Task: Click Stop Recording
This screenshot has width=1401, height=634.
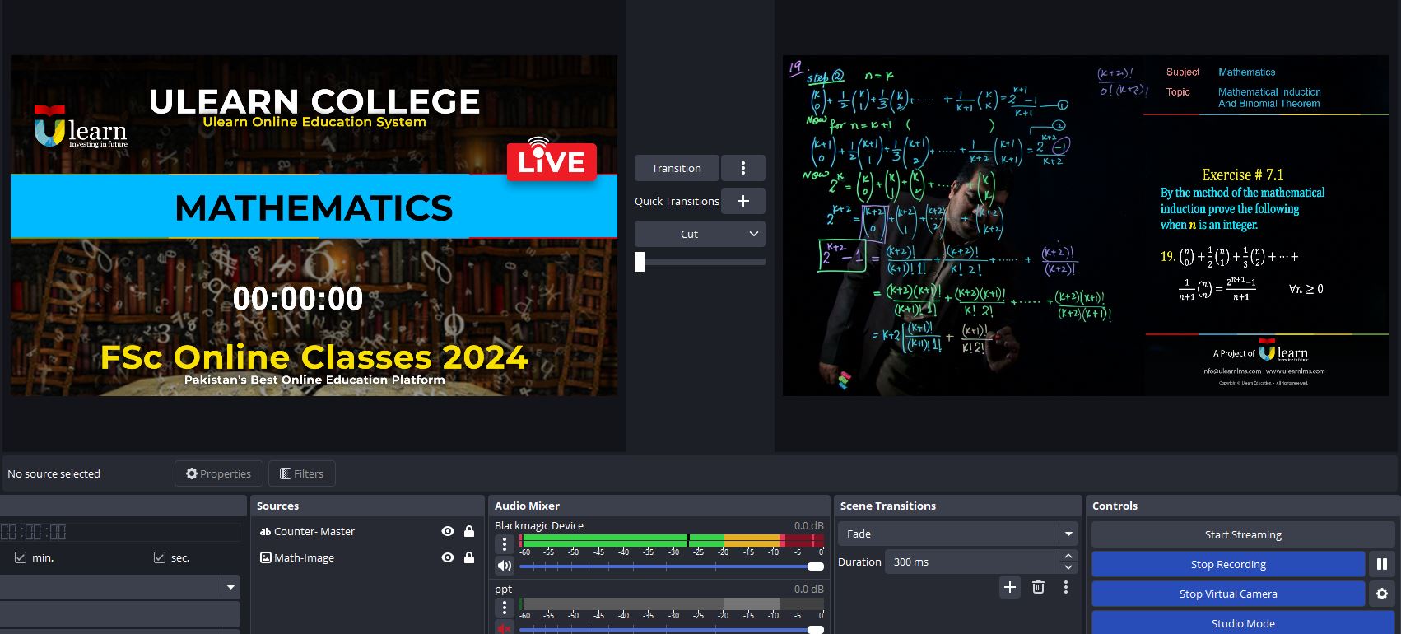Action: [x=1228, y=564]
